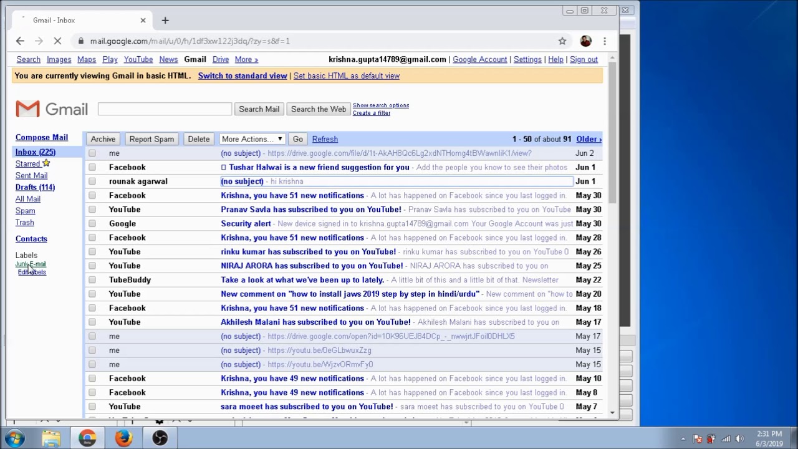Go back with the browser back arrow
798x449 pixels.
20,41
